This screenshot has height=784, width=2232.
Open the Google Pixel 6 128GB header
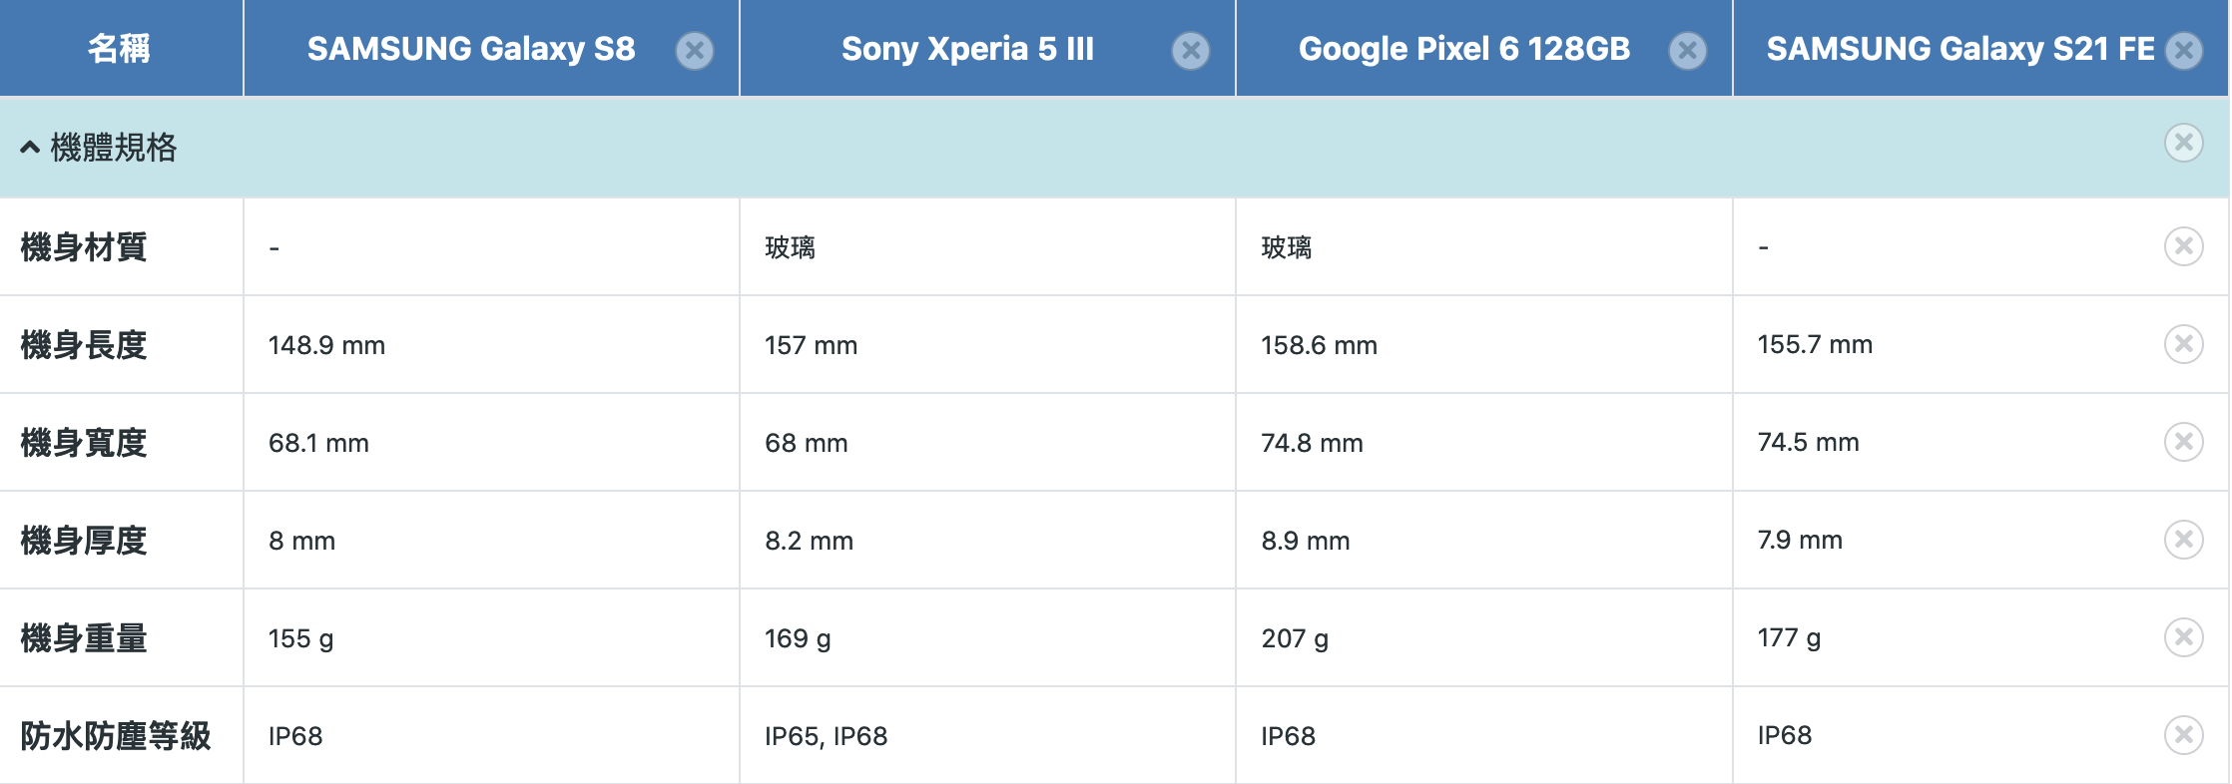coord(1464,49)
